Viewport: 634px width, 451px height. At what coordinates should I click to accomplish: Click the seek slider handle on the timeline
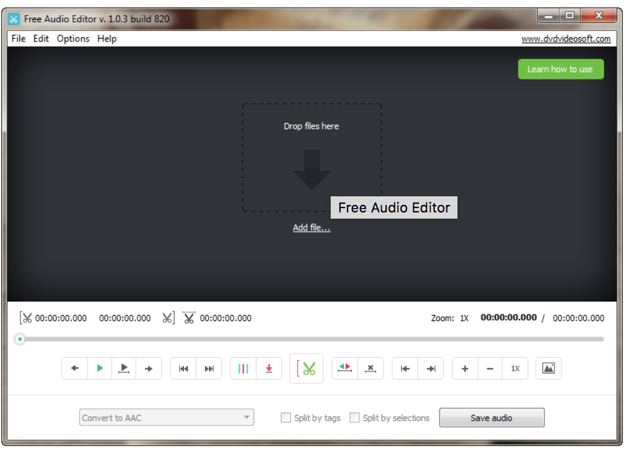(20, 339)
